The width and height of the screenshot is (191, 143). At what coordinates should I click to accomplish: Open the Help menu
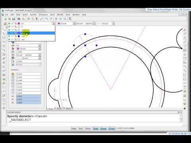click(x=84, y=15)
